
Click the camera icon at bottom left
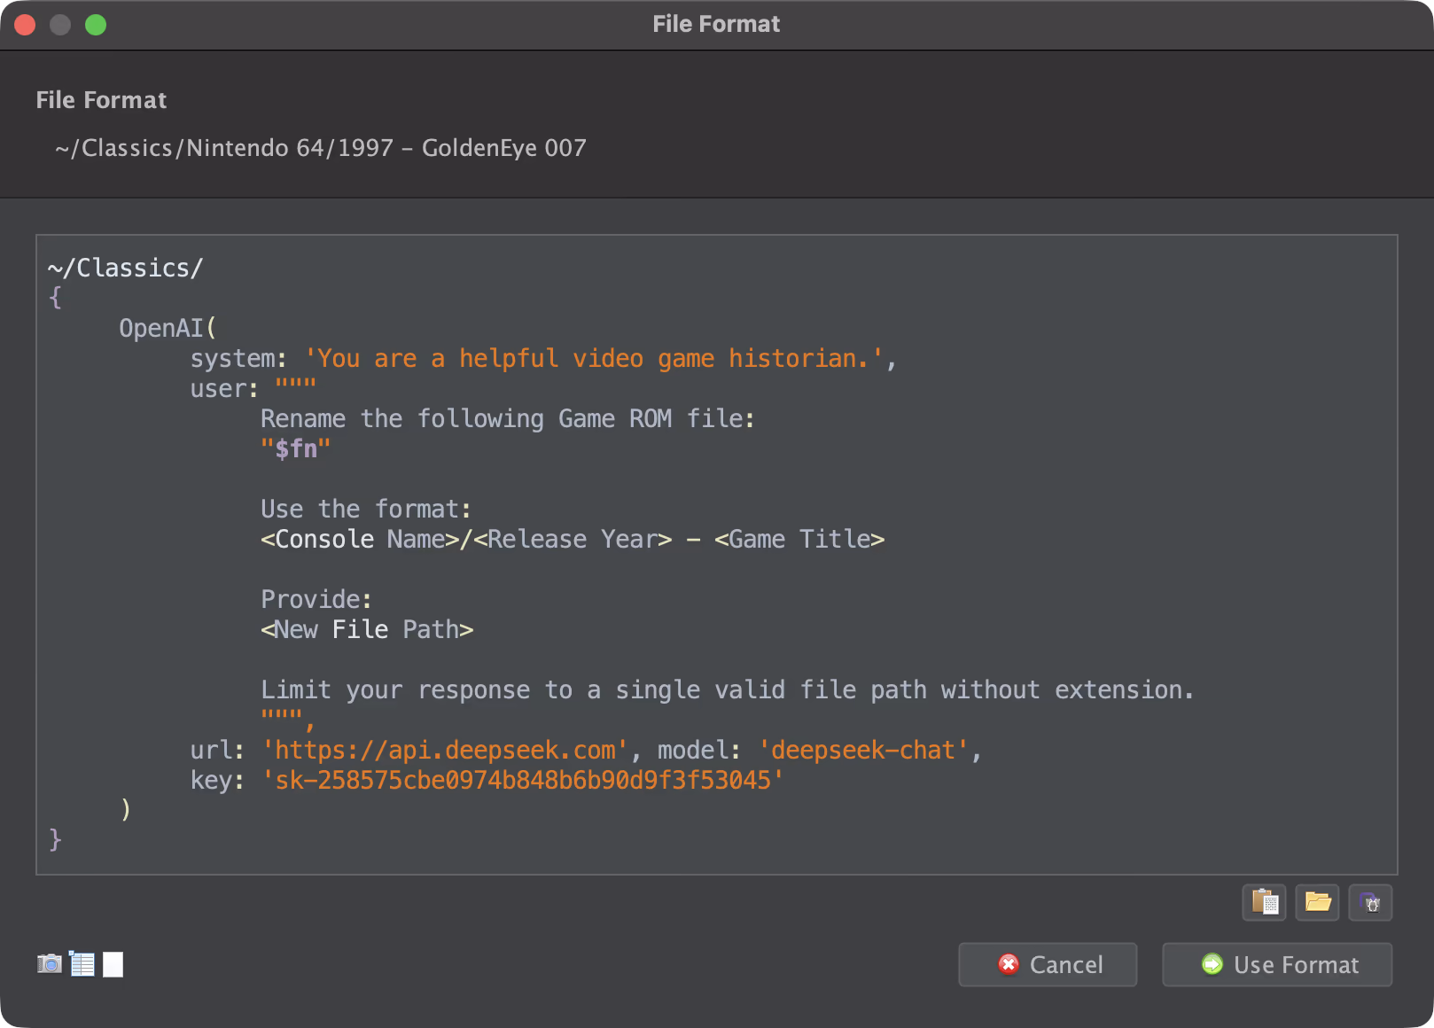click(x=50, y=963)
